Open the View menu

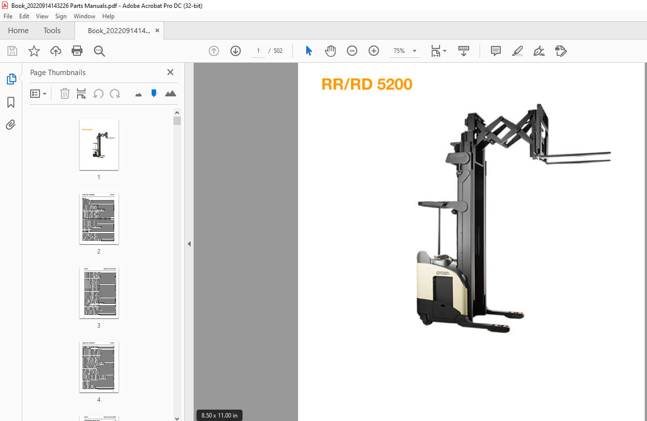[42, 16]
